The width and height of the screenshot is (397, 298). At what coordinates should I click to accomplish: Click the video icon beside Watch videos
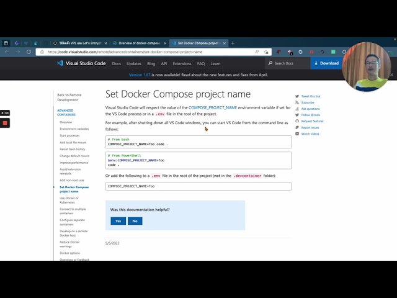[x=297, y=134]
